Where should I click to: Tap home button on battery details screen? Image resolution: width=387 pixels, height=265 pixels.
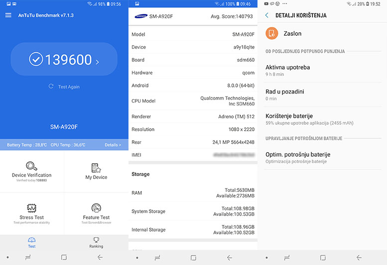click(323, 258)
